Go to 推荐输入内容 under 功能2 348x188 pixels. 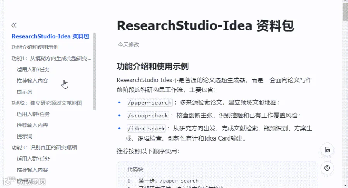(x=32, y=125)
